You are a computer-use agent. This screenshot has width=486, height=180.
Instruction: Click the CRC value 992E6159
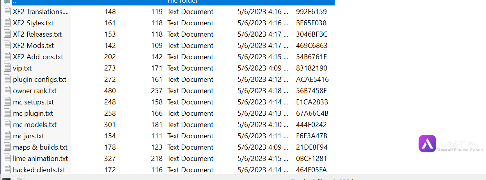(x=311, y=12)
